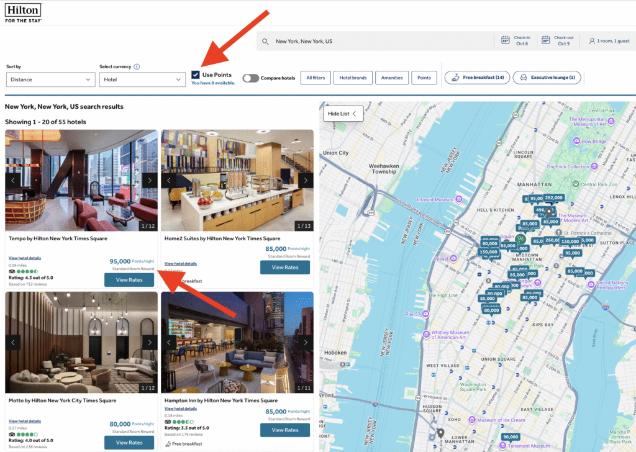Open the Hotel brands filter
636x452 pixels.
point(353,78)
